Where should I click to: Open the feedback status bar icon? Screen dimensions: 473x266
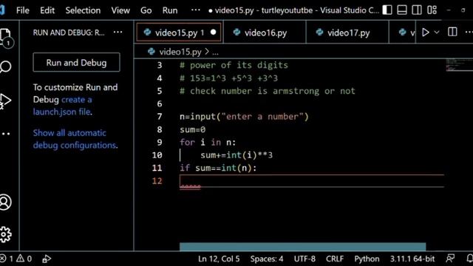tap(450, 259)
